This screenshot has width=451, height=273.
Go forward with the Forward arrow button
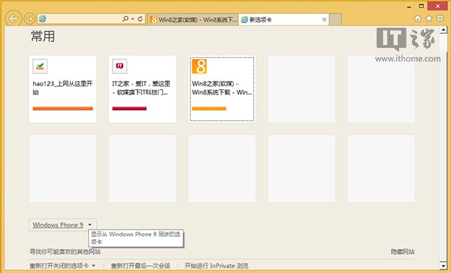29,19
